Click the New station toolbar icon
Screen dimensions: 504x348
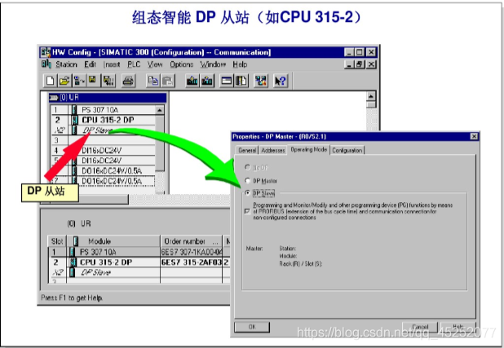pos(50,81)
